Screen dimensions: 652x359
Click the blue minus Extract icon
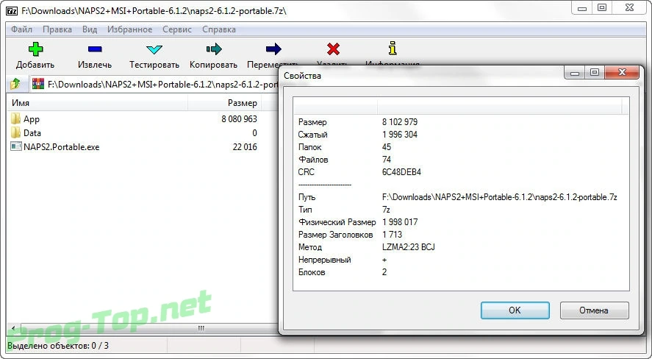coord(95,49)
